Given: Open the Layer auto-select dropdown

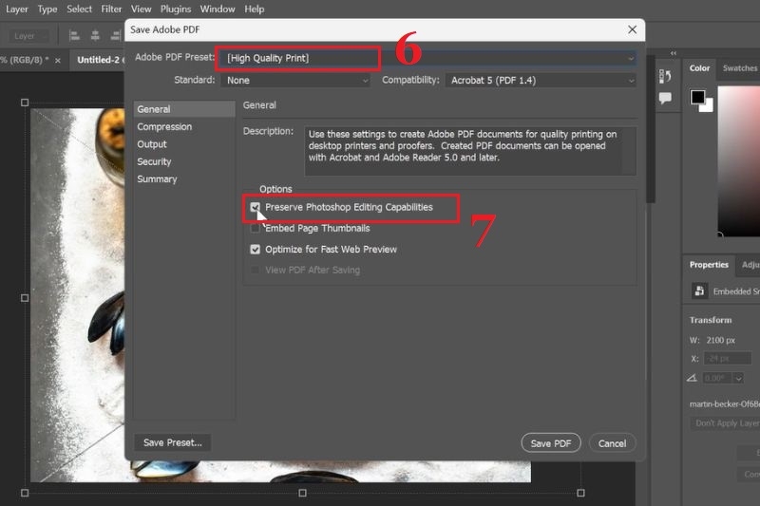Looking at the screenshot, I should point(28,36).
